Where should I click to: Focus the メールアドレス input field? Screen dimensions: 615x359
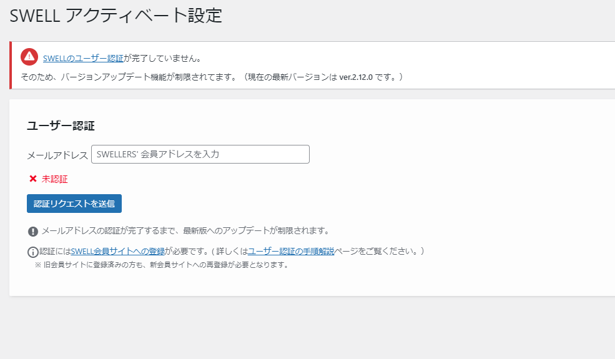[200, 154]
